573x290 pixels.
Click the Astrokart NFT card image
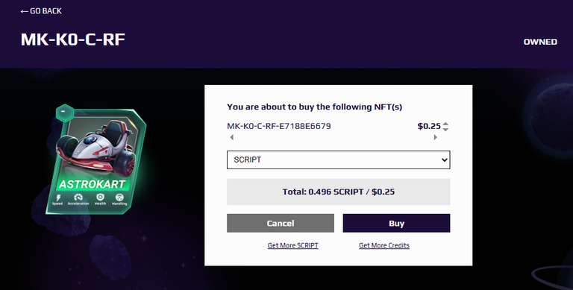(96, 160)
